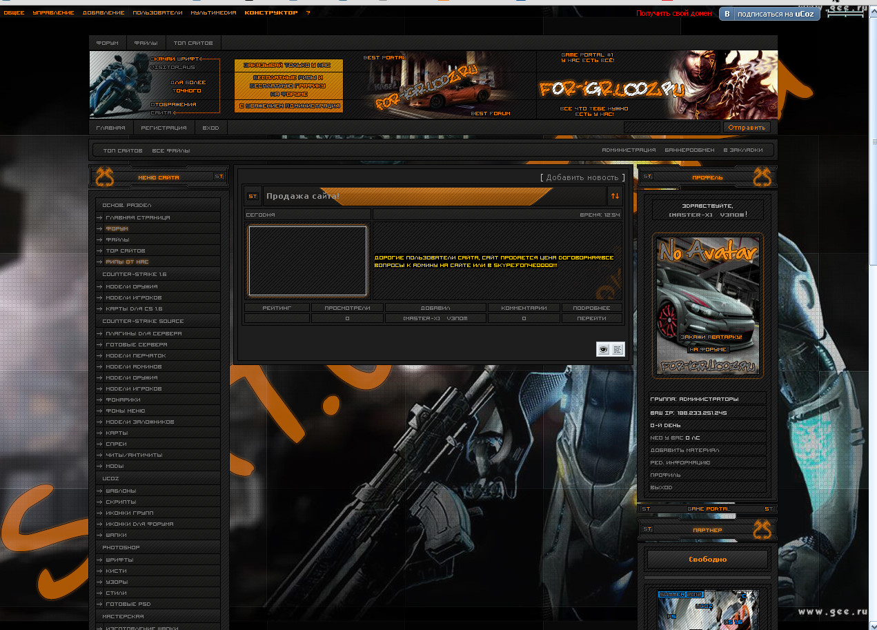The image size is (877, 630).
Task: Open the Управление admin menu
Action: [53, 12]
